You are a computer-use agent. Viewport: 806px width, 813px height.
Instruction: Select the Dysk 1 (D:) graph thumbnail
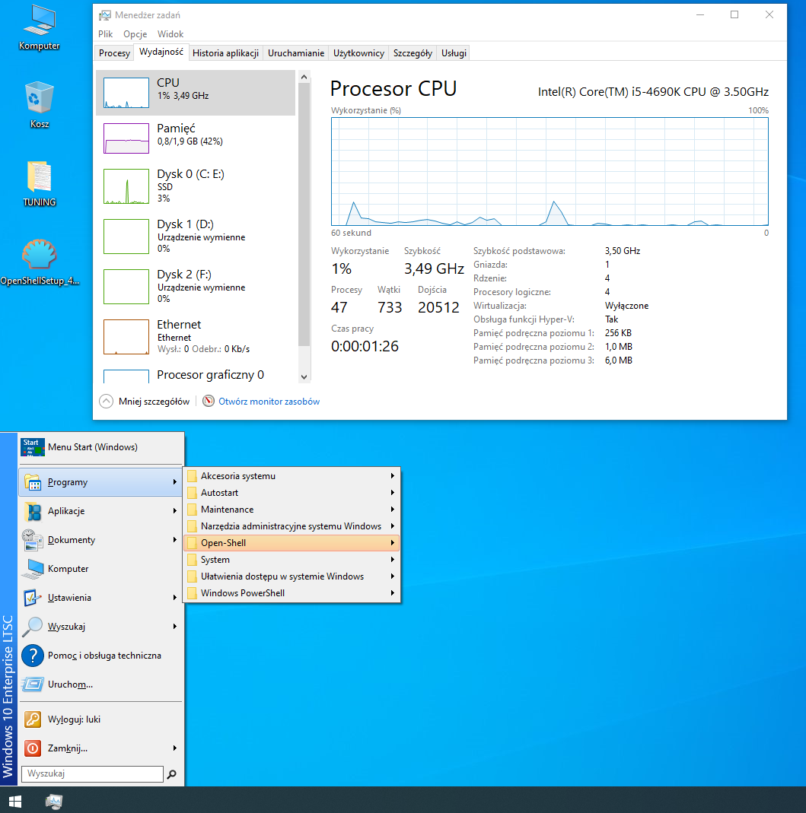[126, 237]
